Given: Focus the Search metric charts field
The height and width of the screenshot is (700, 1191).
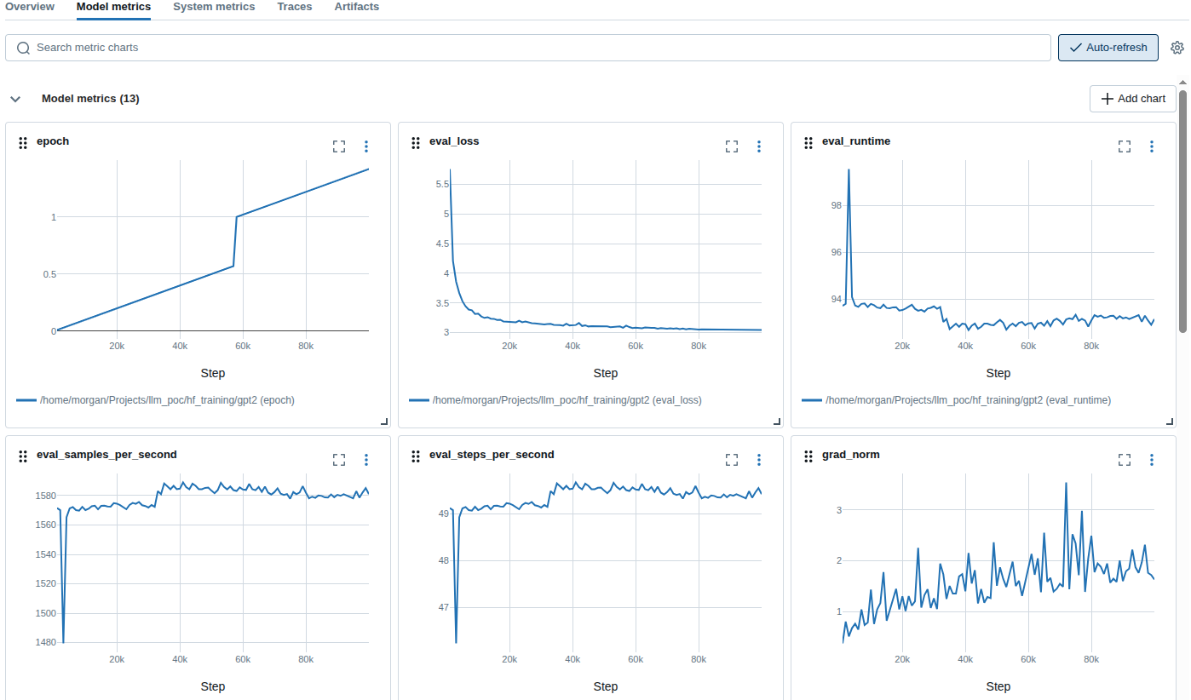Looking at the screenshot, I should click(x=528, y=48).
